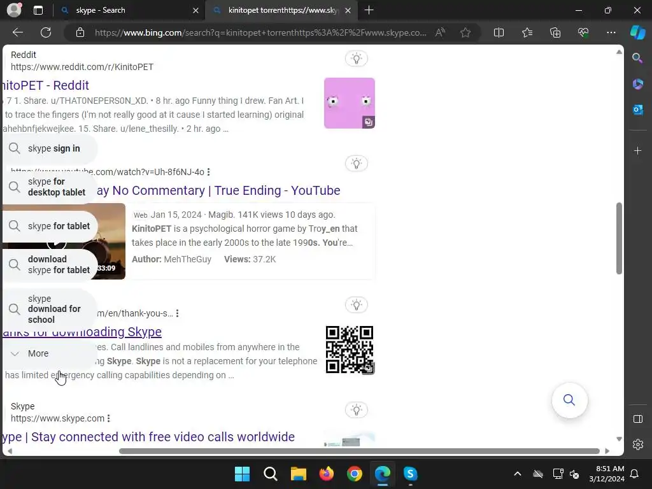Open YouTube result options dots
652x489 pixels.
tap(208, 172)
